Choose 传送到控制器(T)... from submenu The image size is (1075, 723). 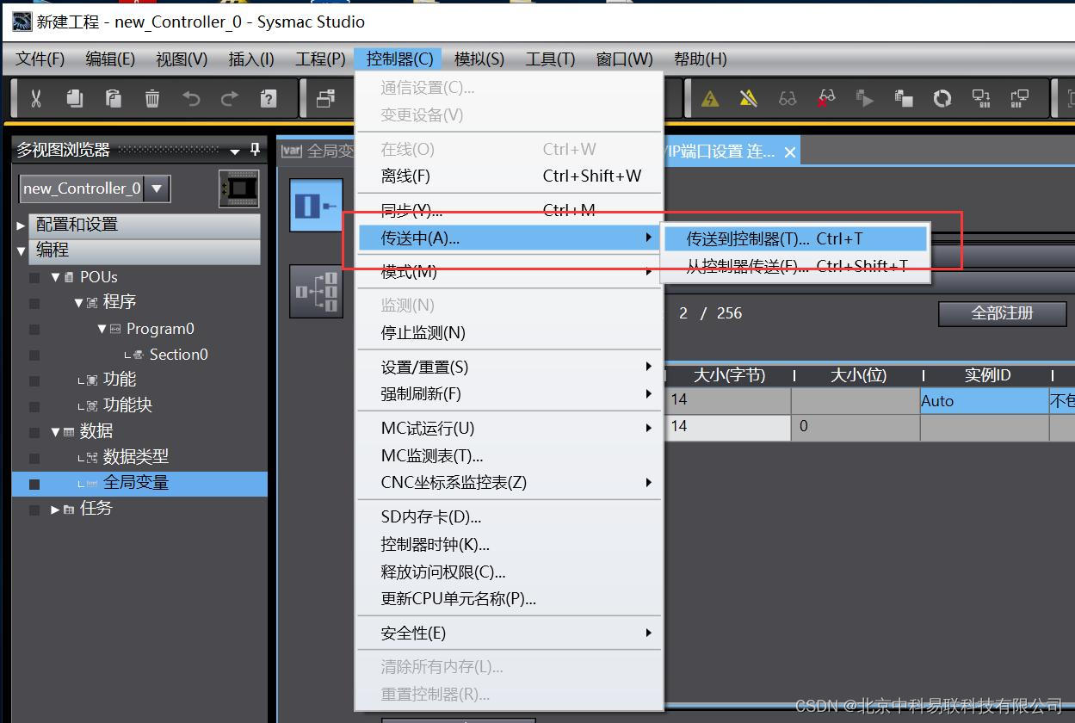click(x=795, y=238)
